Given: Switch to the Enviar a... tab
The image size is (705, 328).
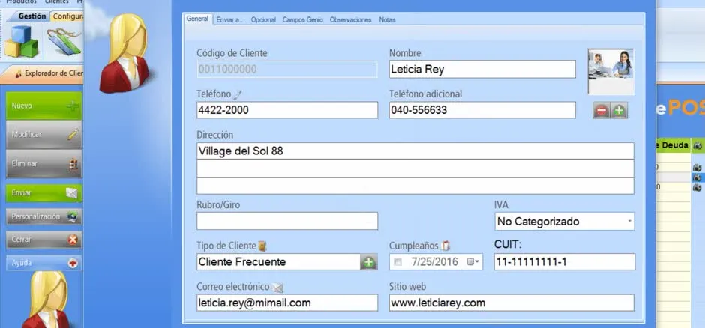Looking at the screenshot, I should [230, 19].
